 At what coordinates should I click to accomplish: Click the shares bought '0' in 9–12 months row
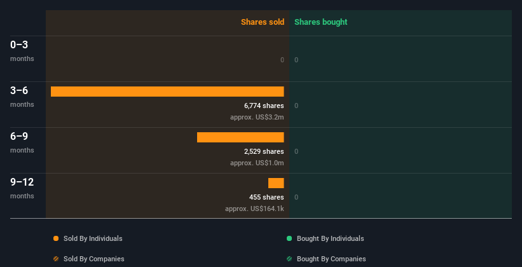296,197
